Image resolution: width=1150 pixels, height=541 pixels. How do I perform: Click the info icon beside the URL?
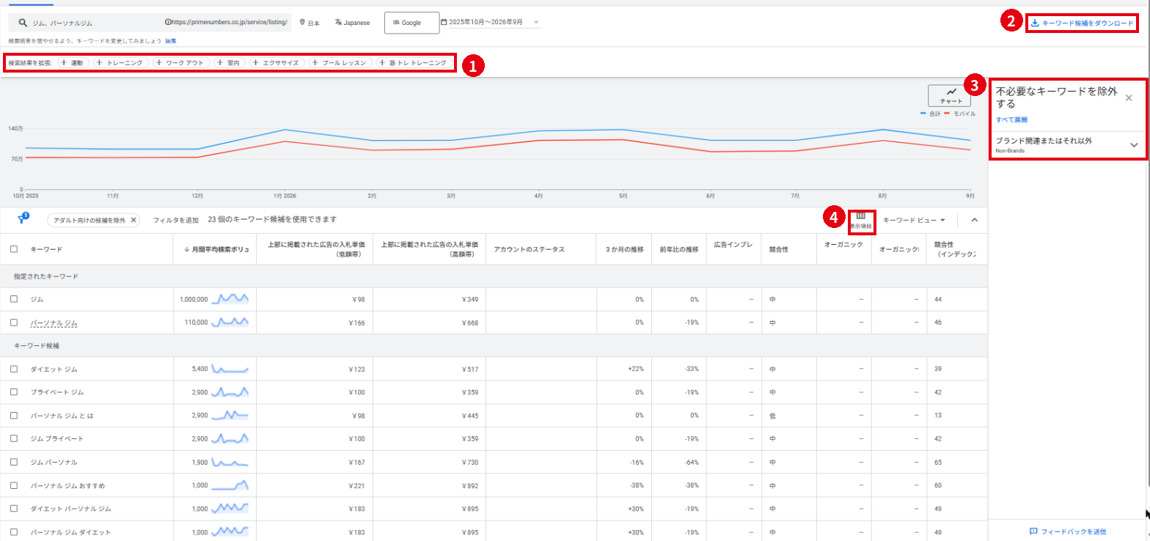click(169, 23)
